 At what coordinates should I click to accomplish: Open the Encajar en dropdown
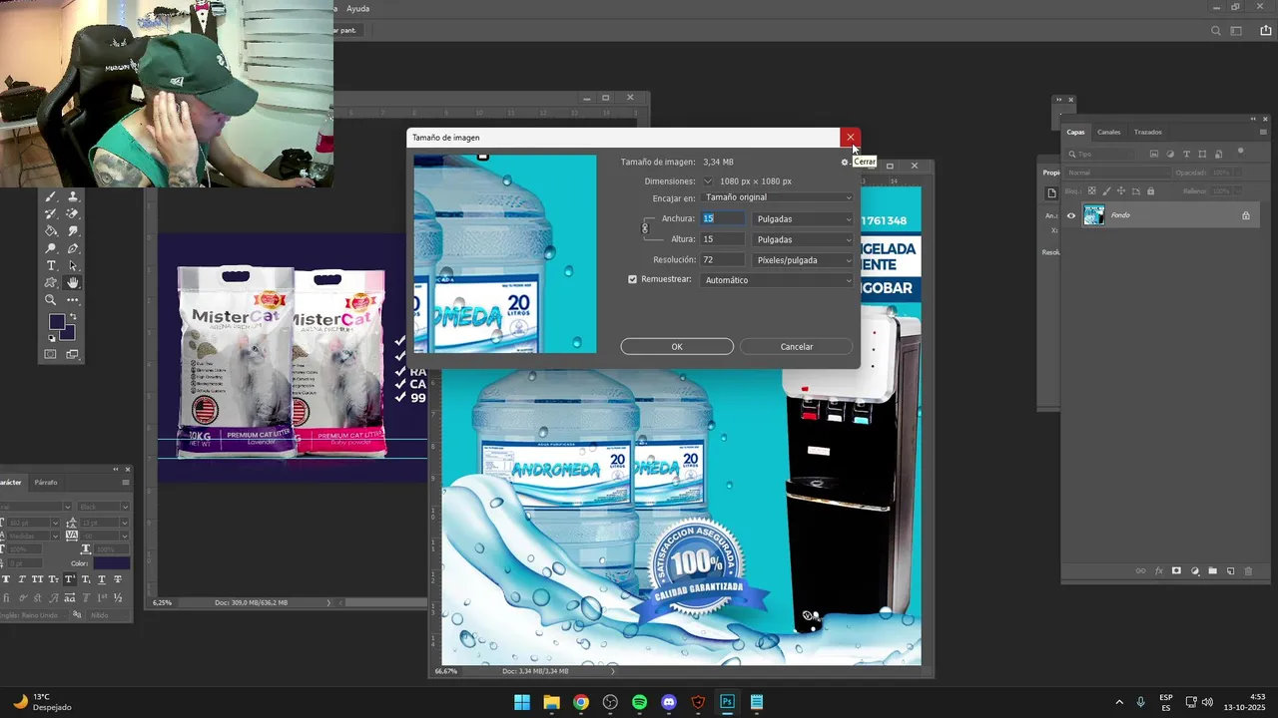779,197
